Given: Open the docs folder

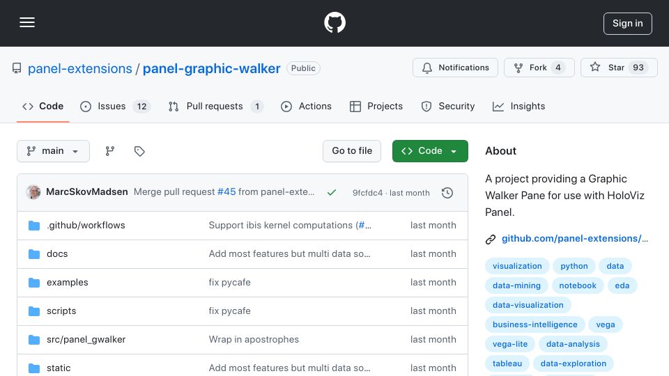Looking at the screenshot, I should coord(57,253).
